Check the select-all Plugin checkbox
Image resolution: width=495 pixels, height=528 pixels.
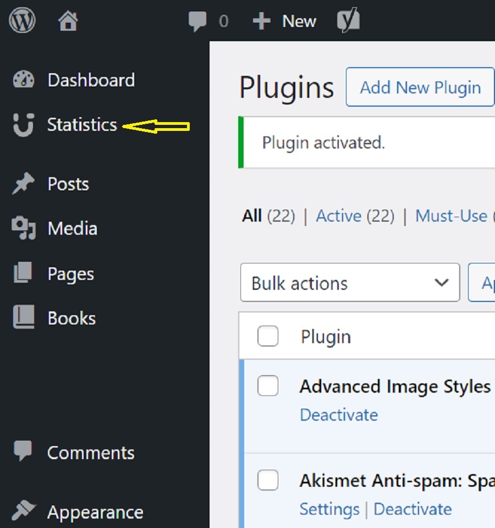(x=268, y=336)
